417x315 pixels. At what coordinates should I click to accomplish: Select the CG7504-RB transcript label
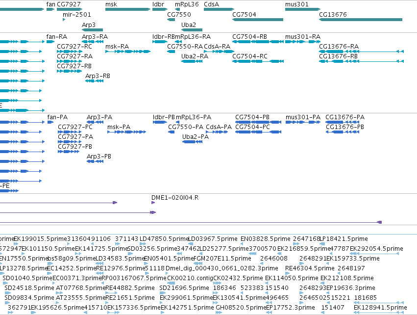pyautogui.click(x=249, y=36)
